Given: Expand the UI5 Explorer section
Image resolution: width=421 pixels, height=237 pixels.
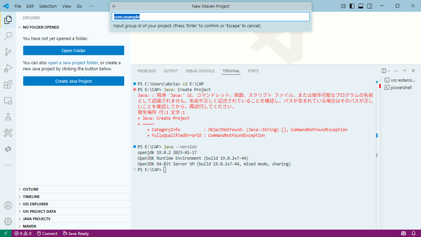Looking at the screenshot, I should tap(73, 204).
